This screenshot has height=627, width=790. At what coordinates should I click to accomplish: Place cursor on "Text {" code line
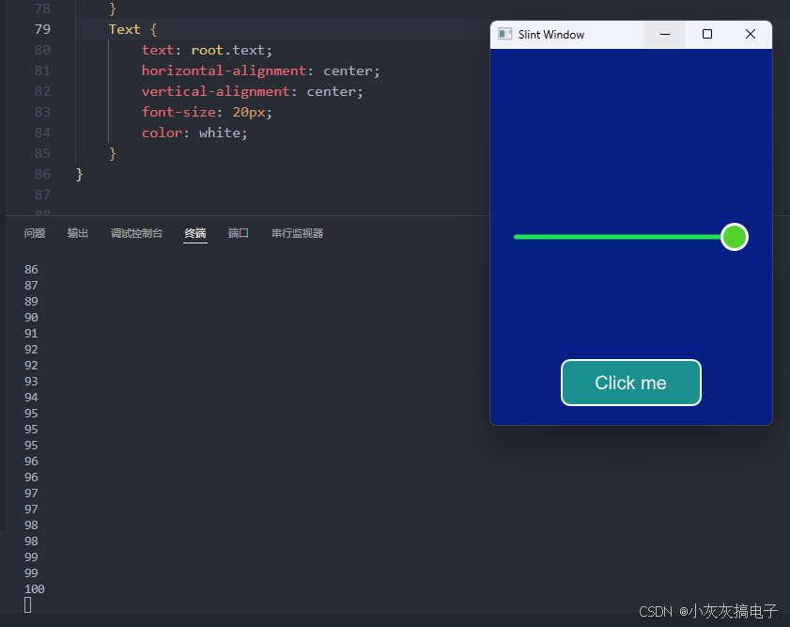[x=133, y=29]
